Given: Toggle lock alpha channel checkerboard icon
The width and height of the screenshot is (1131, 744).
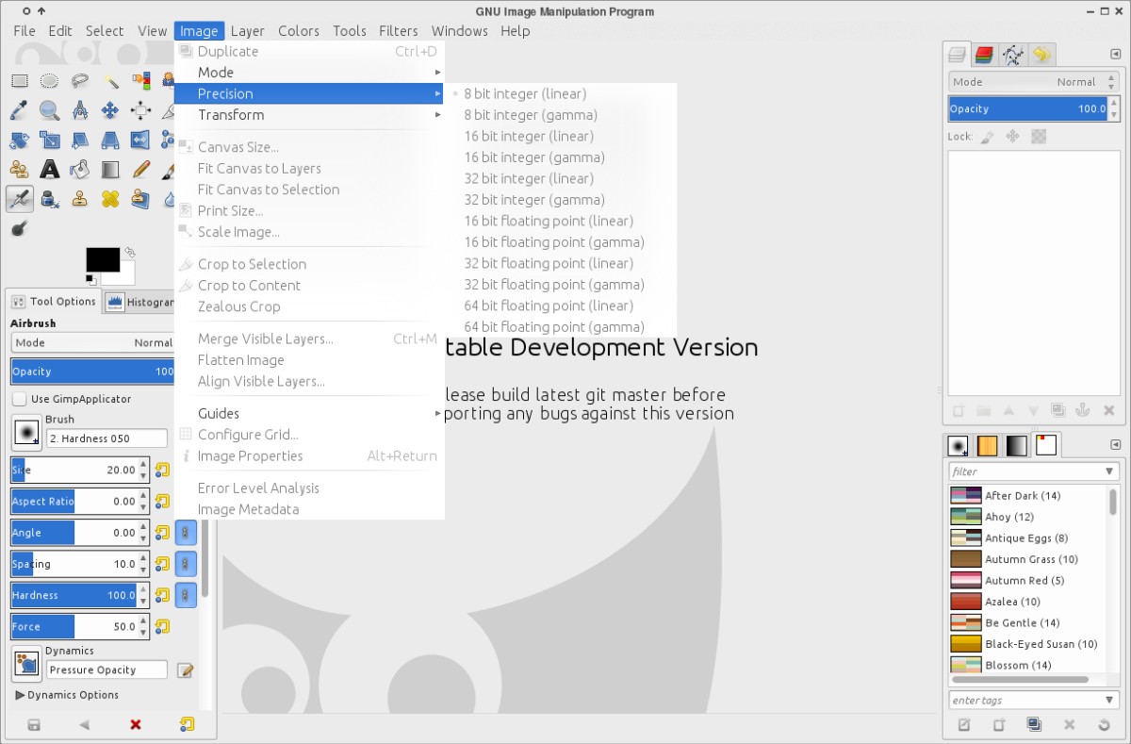Looking at the screenshot, I should click(x=1039, y=137).
